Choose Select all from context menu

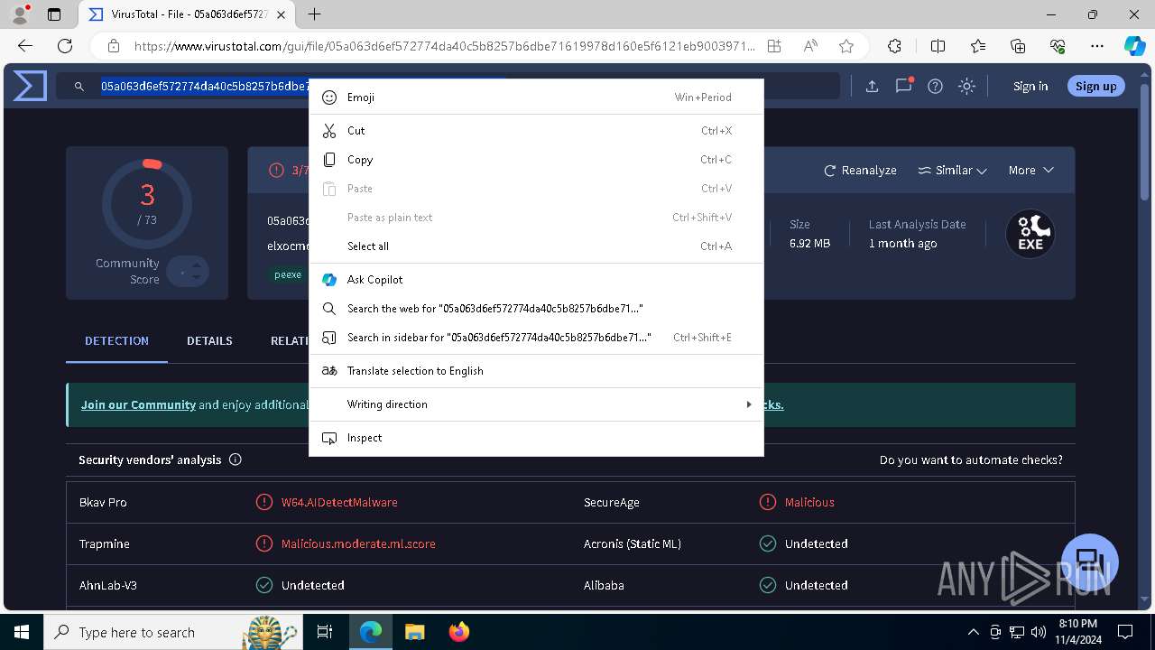pyautogui.click(x=536, y=246)
